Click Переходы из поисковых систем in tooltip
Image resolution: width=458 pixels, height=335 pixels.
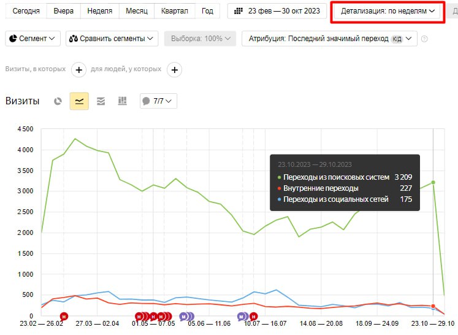point(336,177)
